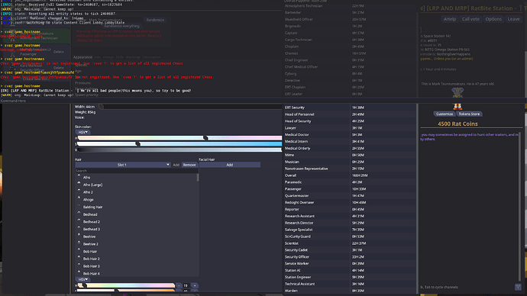Open the chat channel filter icon
527x296 pixels.
(x=518, y=287)
